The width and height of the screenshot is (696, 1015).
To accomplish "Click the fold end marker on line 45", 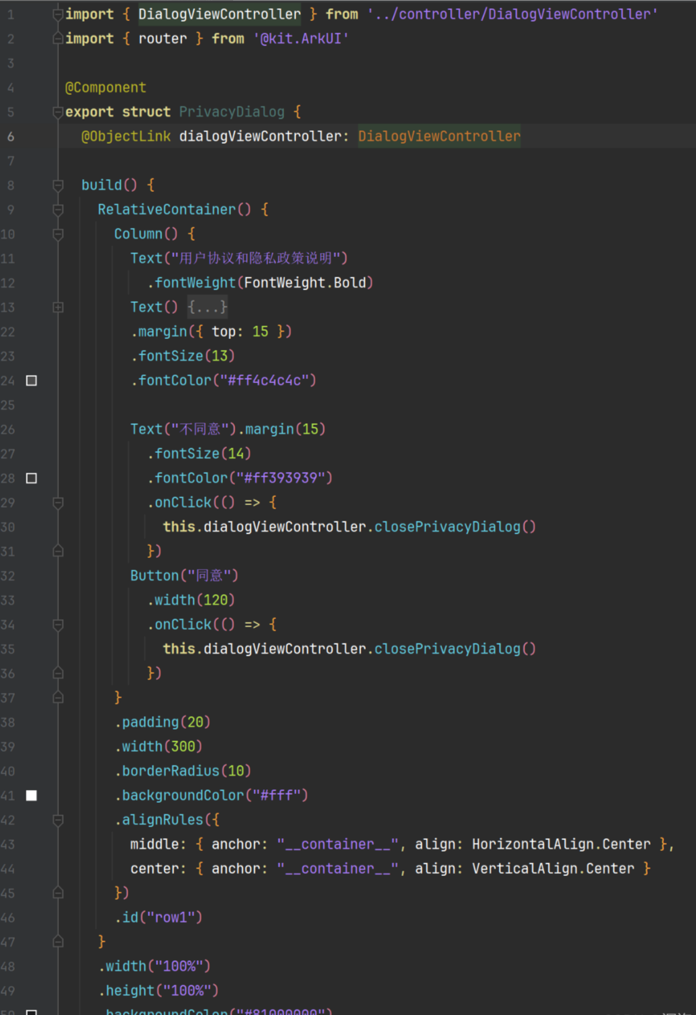I will (x=58, y=893).
